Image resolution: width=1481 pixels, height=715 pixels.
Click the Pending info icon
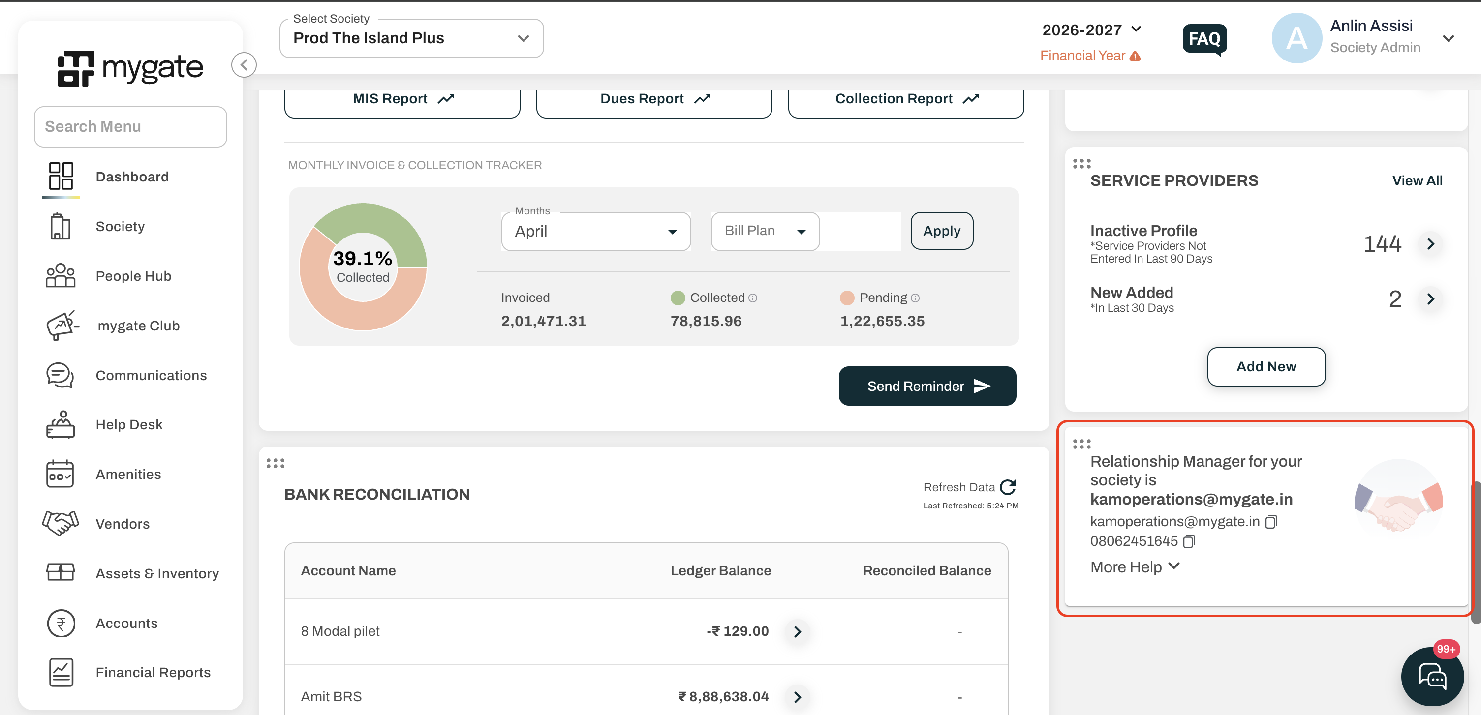pyautogui.click(x=915, y=298)
